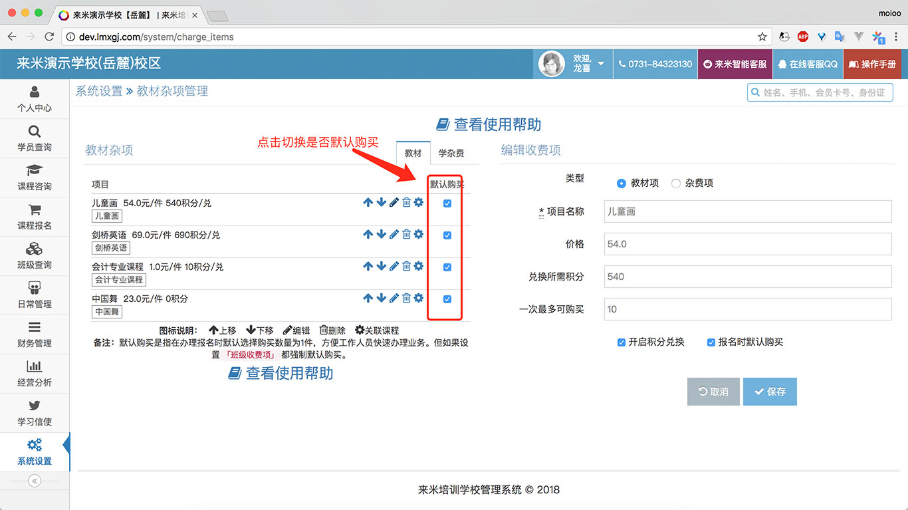Open the Chrome browser menu
The height and width of the screenshot is (510, 908).
coord(895,38)
